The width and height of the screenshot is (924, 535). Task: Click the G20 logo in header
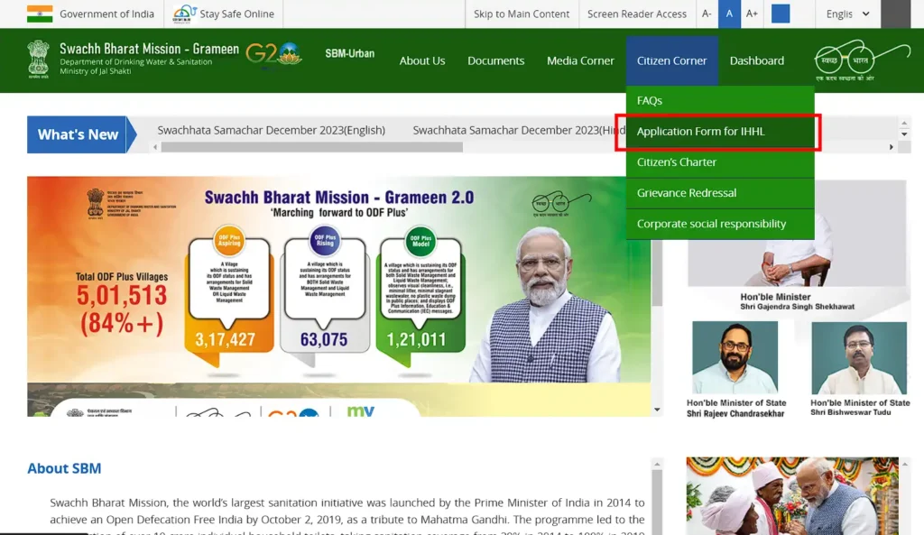tap(274, 54)
